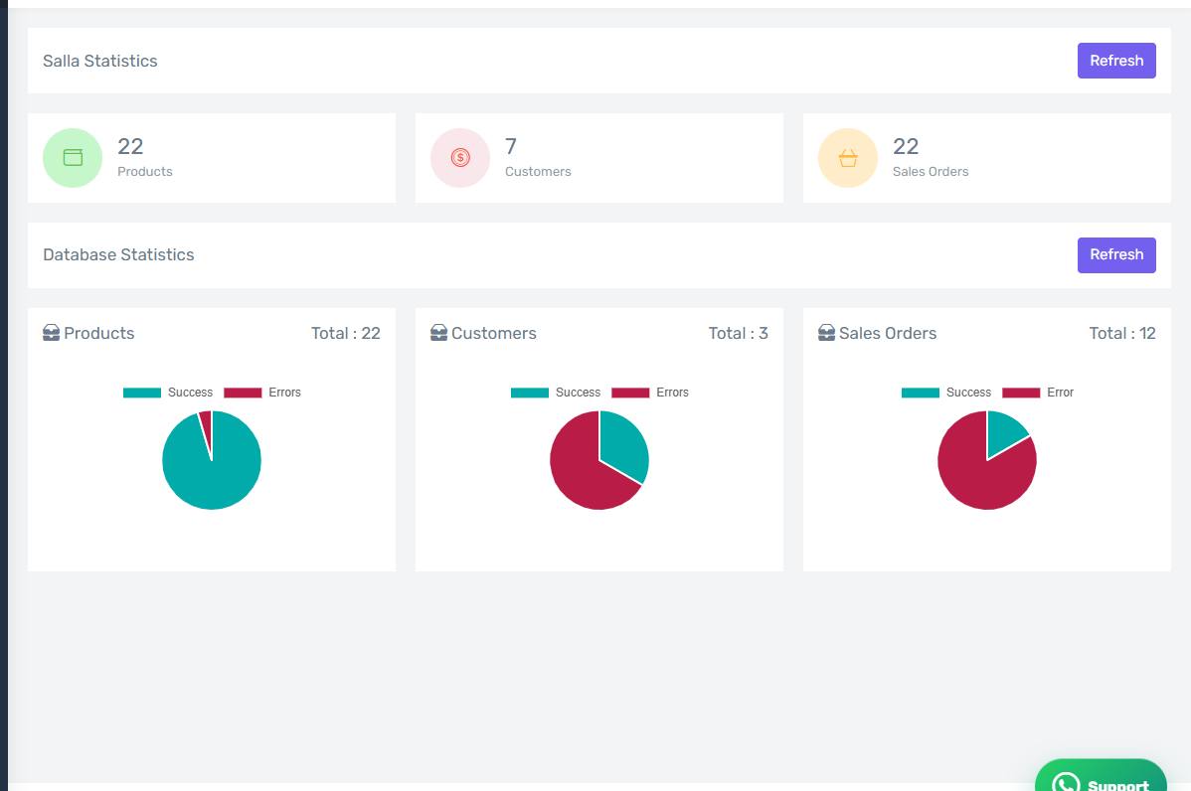Click 'Total : 12' in Sales Orders card
The image size is (1191, 791).
coord(1121,333)
